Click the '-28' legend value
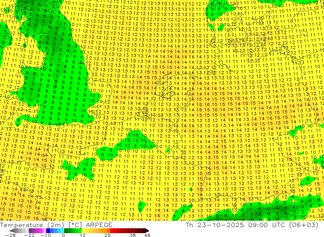This screenshot has width=324, height=237. click(10, 235)
